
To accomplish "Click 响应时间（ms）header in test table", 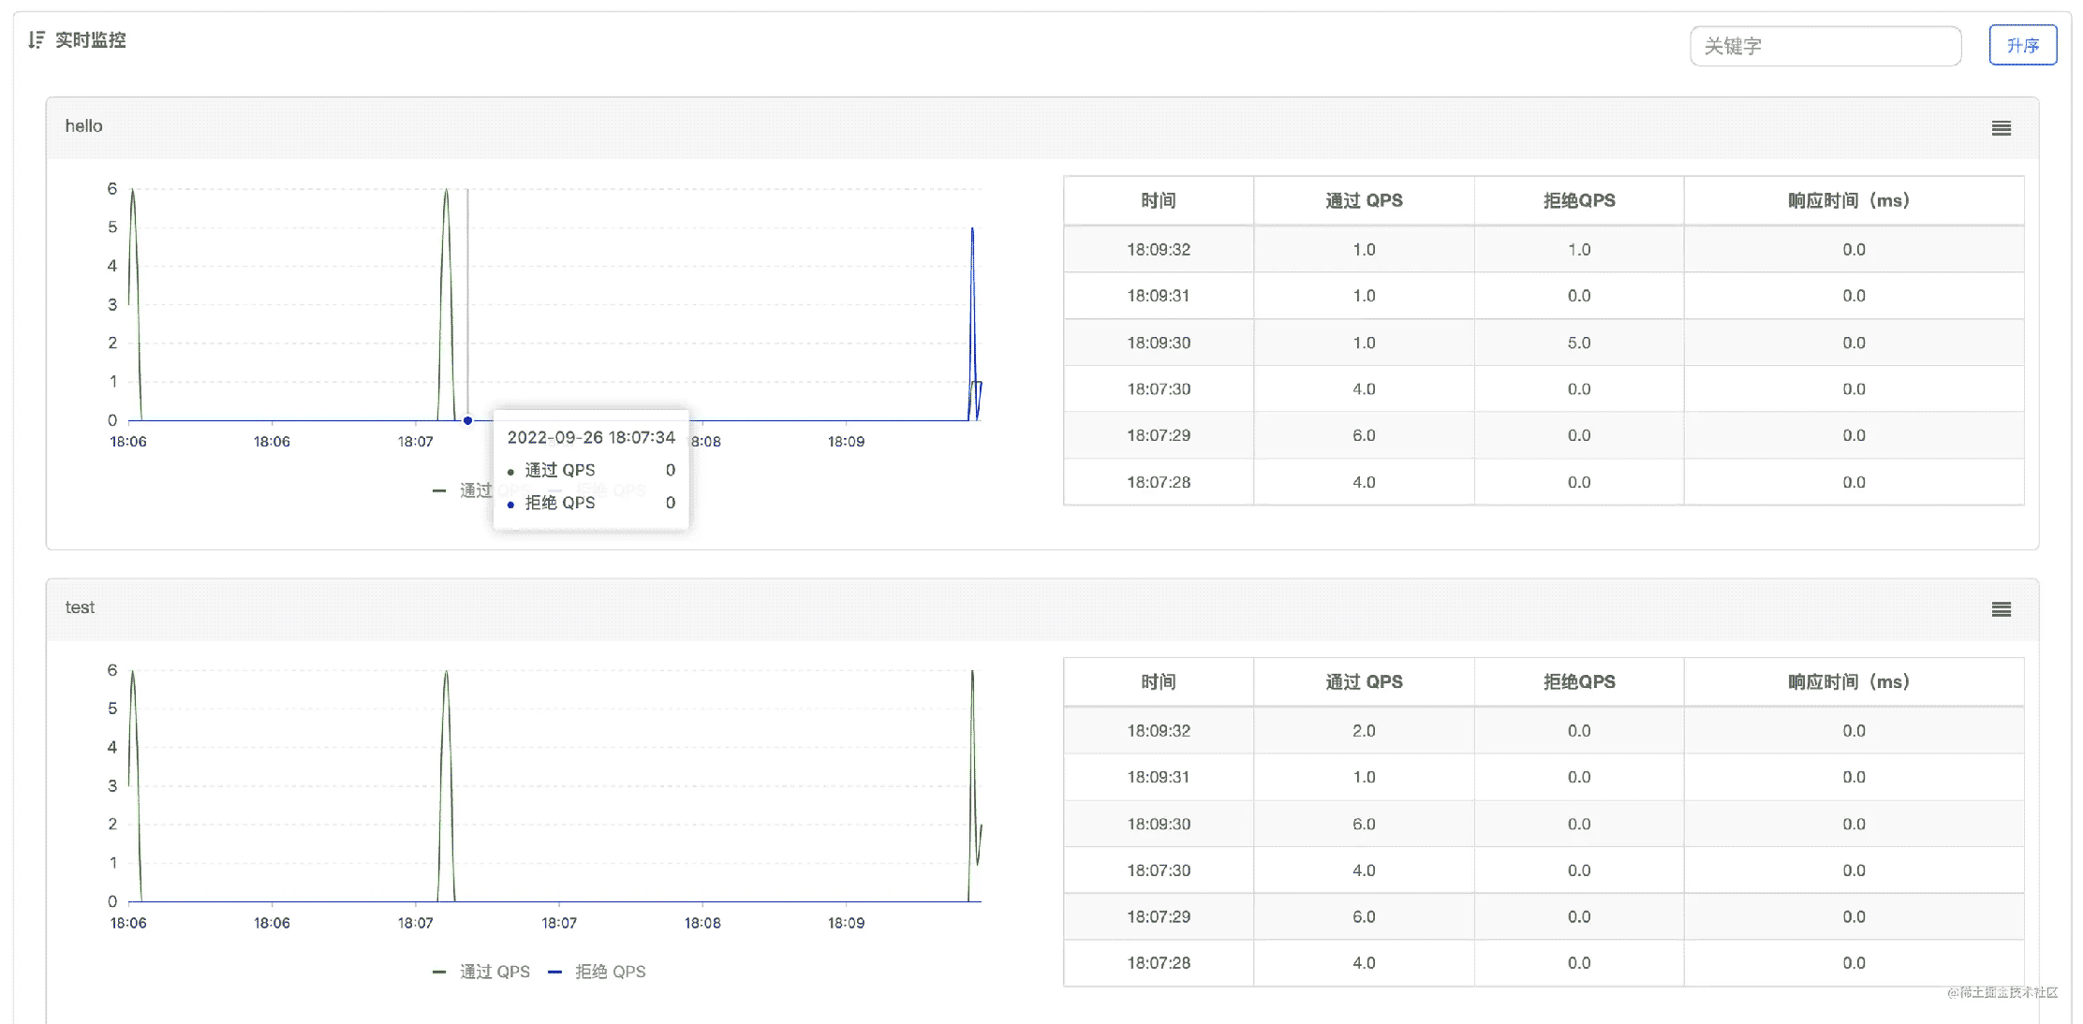I will click(x=1852, y=681).
